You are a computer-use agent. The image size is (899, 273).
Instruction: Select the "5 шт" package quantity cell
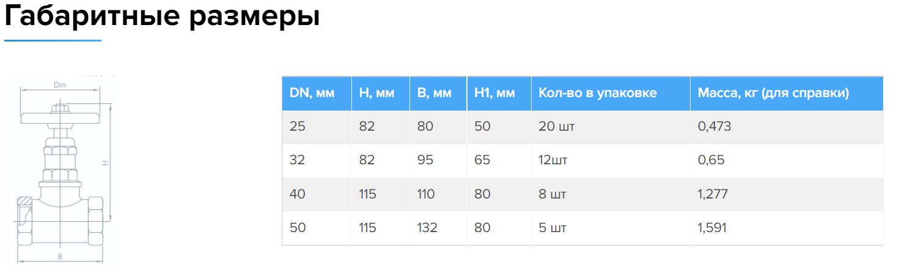coord(552,228)
